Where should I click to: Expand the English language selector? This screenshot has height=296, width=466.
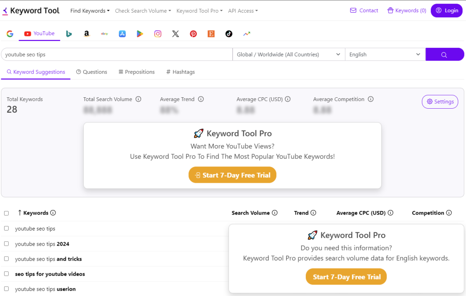click(x=385, y=54)
